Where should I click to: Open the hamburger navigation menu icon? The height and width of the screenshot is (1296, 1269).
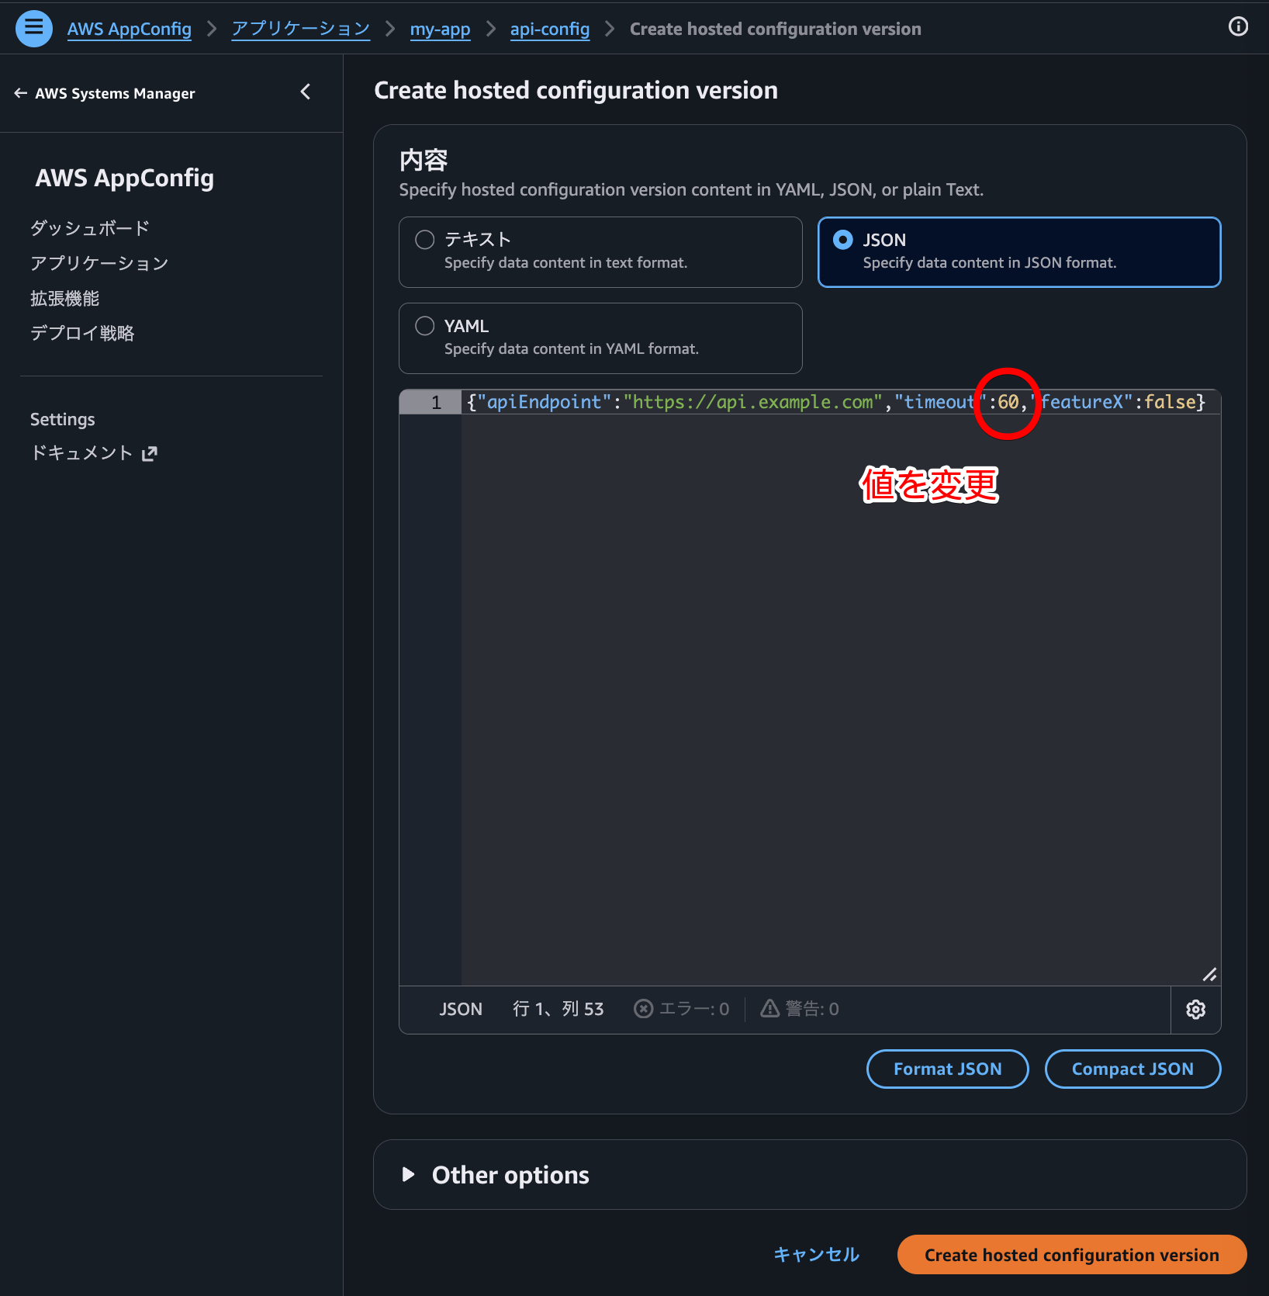[x=33, y=29]
